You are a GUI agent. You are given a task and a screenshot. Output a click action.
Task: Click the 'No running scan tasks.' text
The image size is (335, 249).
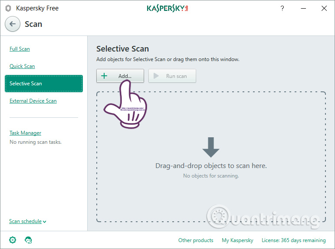click(x=36, y=142)
